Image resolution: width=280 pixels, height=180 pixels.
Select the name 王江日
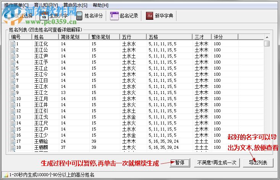click(x=41, y=80)
